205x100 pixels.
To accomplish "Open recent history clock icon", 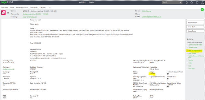I will tap(197, 2).
